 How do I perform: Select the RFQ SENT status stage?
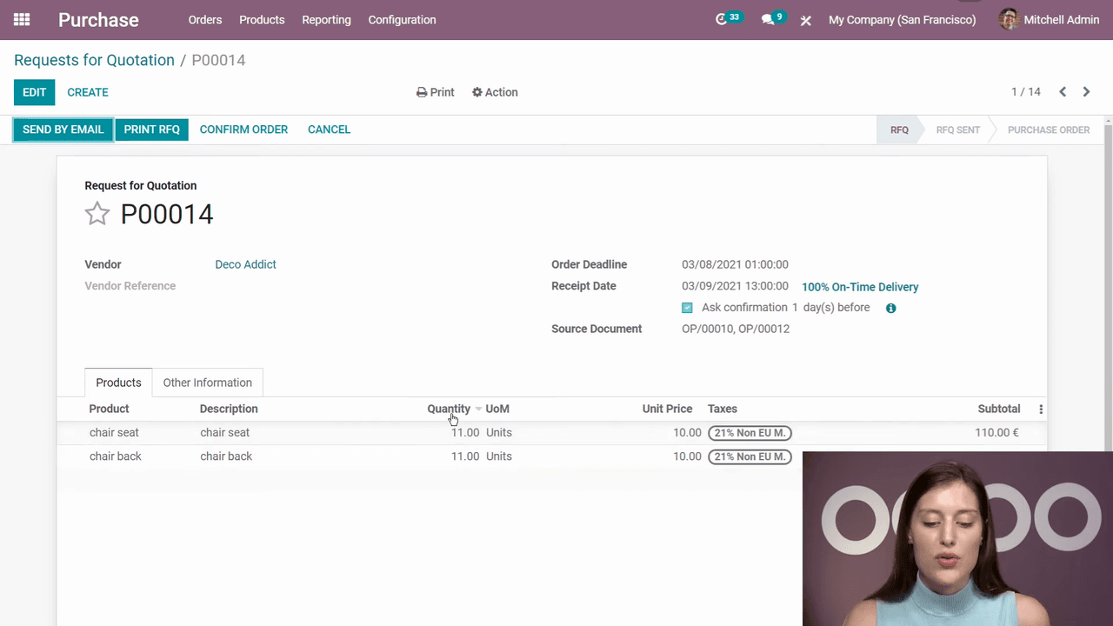tap(957, 130)
